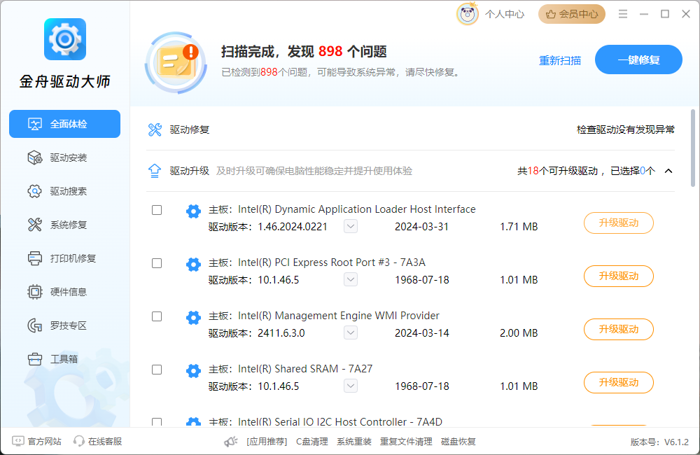Upgrade the Shared SRAM - 7A27 driver
Image resolution: width=700 pixels, height=455 pixels.
pyautogui.click(x=619, y=382)
